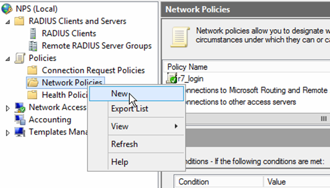The width and height of the screenshot is (330, 188).
Task: Open Help from the context menu
Action: pyautogui.click(x=119, y=162)
